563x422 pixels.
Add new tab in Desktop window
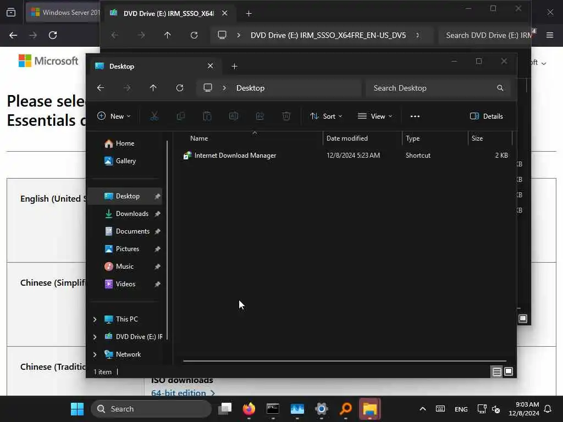coord(234,66)
